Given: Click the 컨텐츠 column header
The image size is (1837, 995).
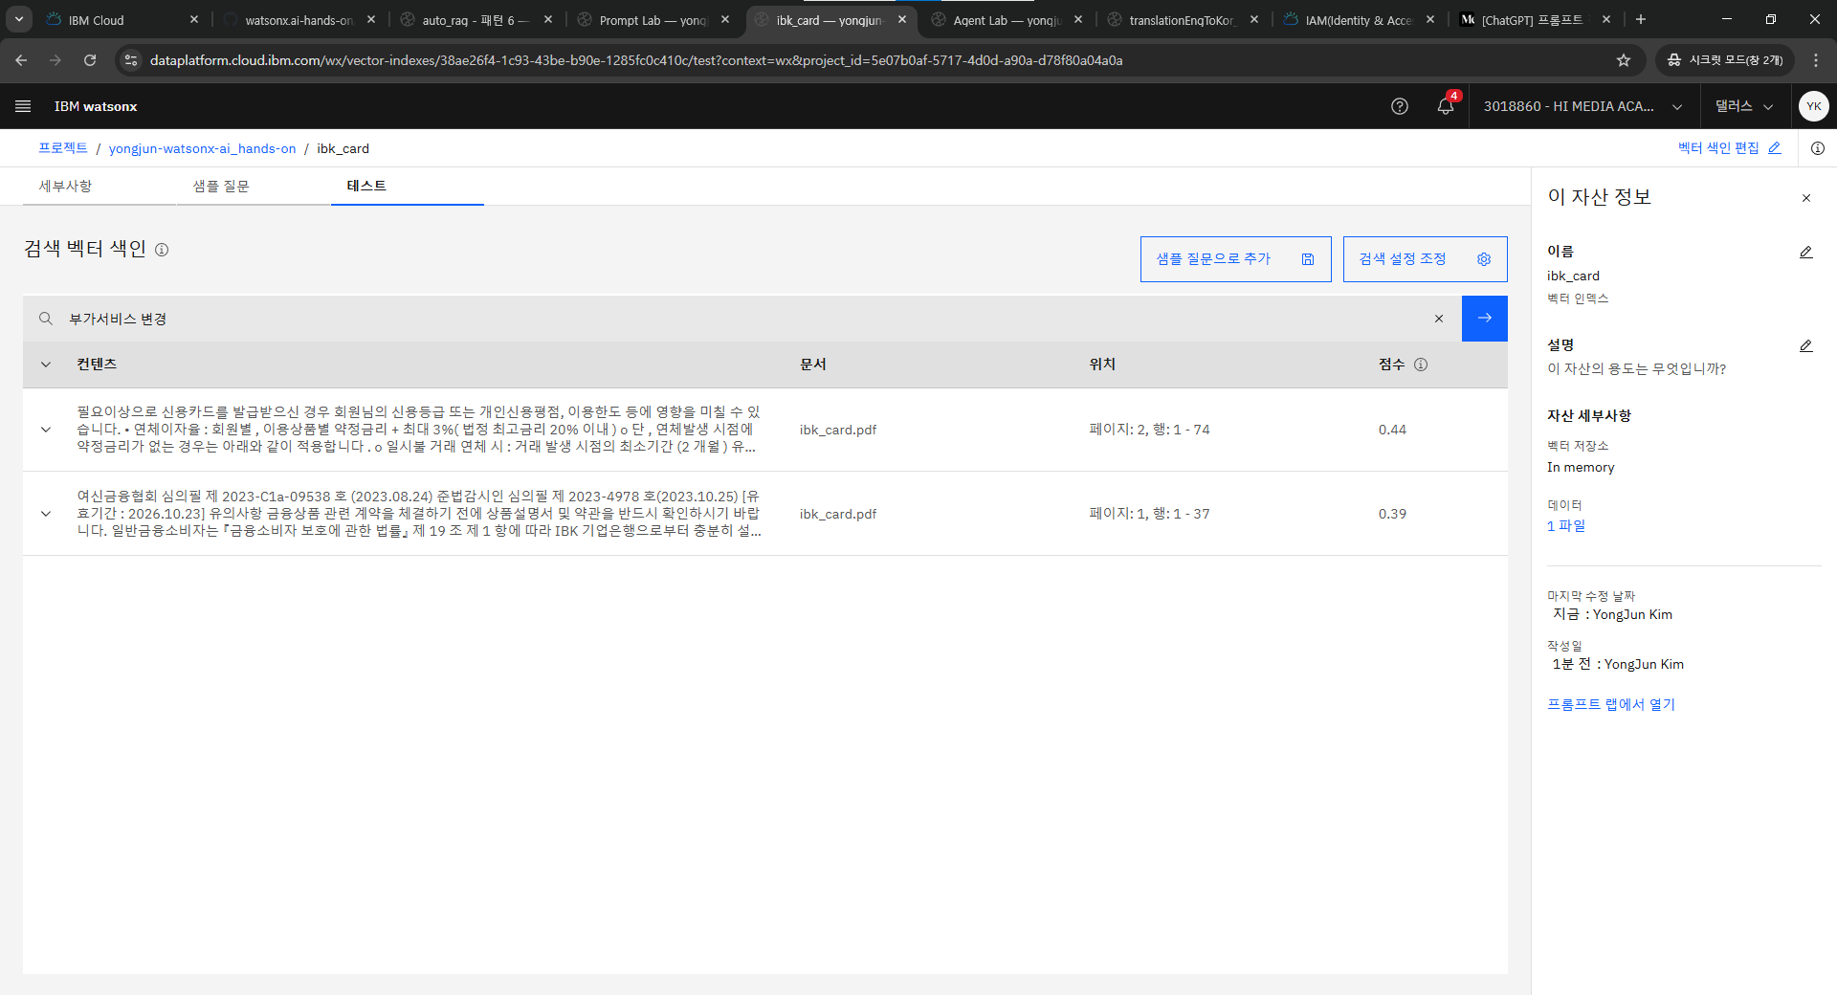Looking at the screenshot, I should [97, 365].
